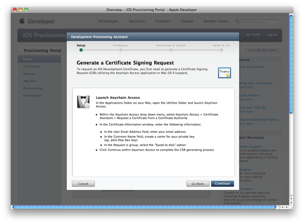
Task: Click the Continue button
Action: tap(222, 183)
